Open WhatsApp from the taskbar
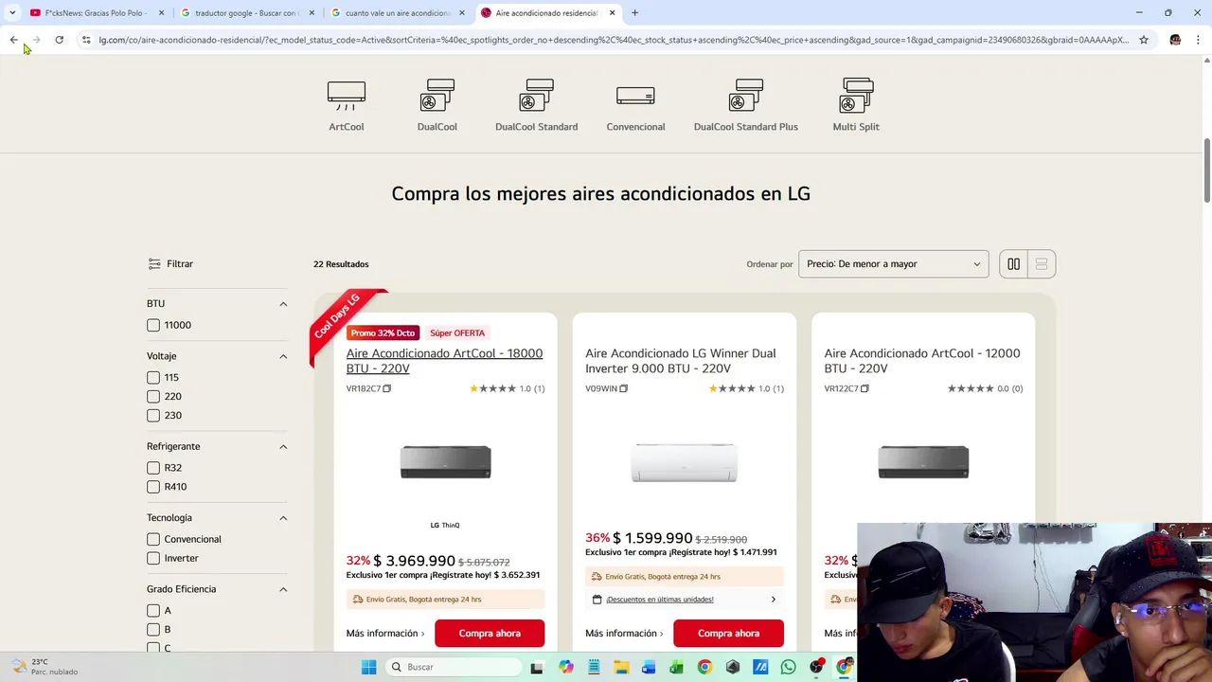 pos(788,667)
